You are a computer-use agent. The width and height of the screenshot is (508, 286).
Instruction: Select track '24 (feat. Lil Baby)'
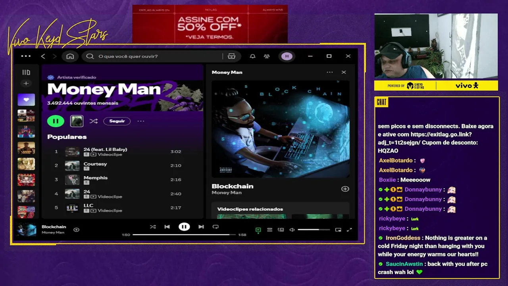click(105, 149)
